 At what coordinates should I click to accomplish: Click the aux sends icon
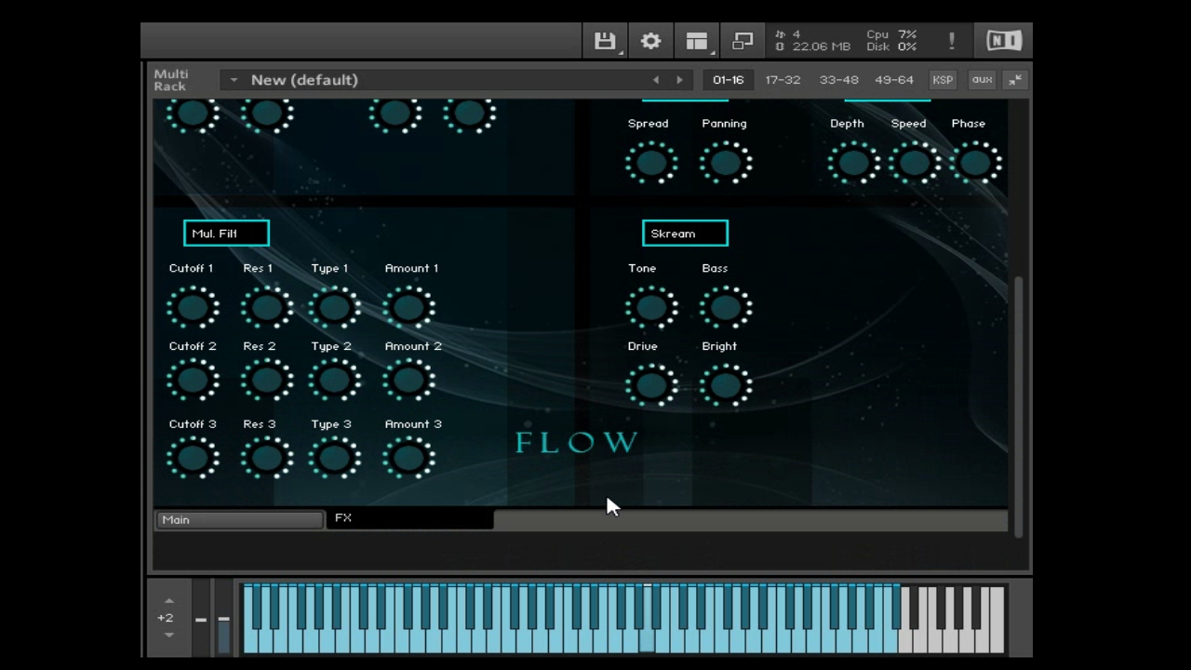pyautogui.click(x=982, y=80)
